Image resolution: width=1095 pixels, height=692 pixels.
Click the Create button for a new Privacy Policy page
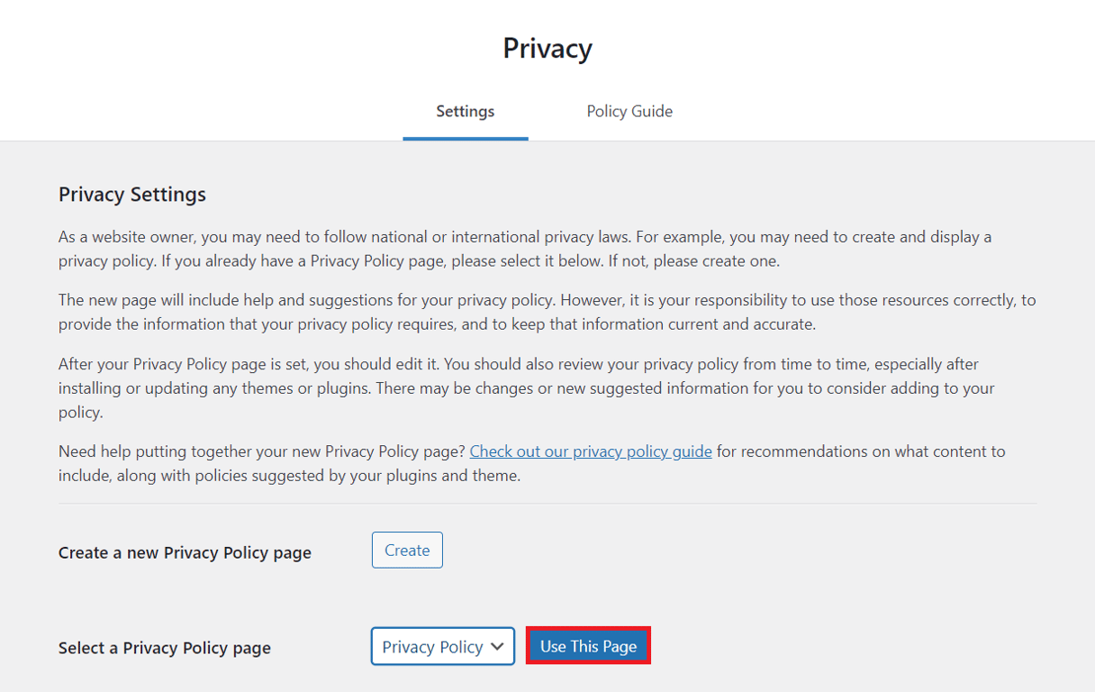(406, 550)
